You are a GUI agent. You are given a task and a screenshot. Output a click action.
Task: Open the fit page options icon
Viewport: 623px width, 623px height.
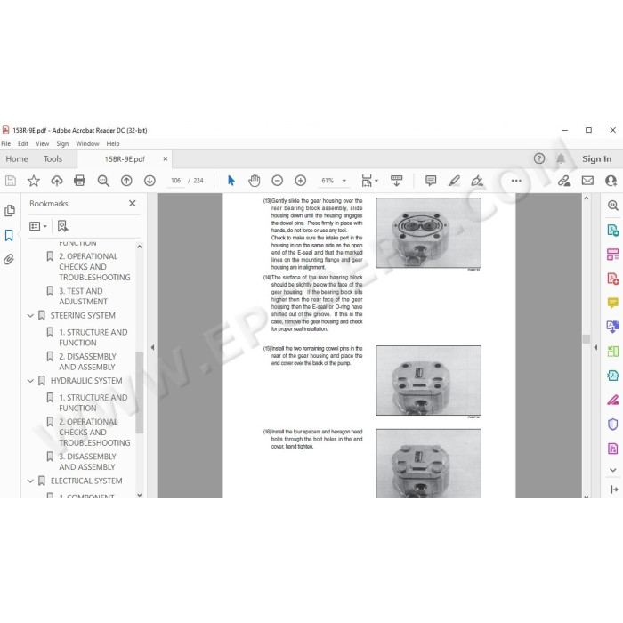tap(369, 181)
